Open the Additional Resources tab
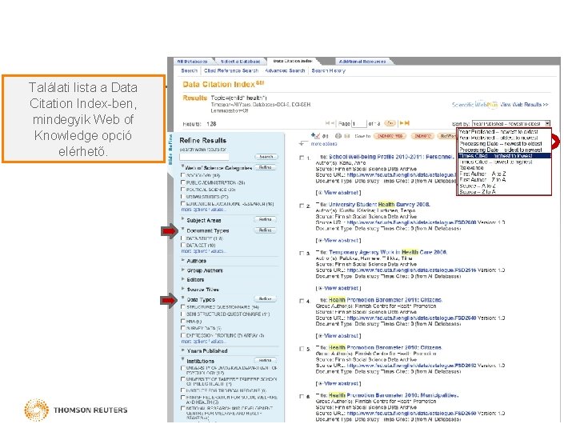576x432 pixels. [x=362, y=62]
